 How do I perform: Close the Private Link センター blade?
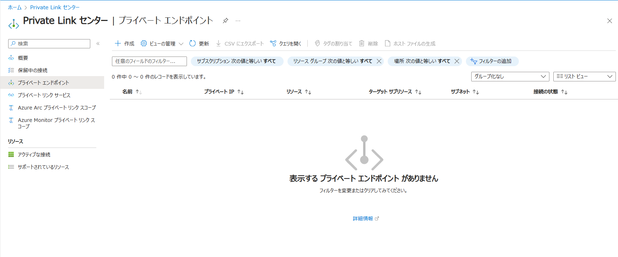click(x=609, y=21)
